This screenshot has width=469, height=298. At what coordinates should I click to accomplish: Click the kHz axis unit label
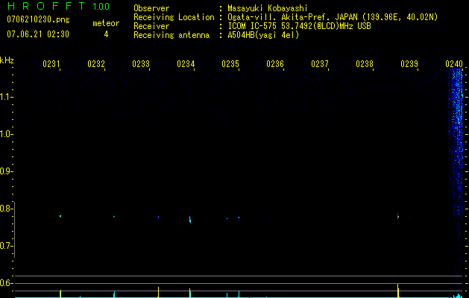7,60
